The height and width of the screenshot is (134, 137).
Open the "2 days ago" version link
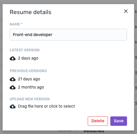click(28, 58)
